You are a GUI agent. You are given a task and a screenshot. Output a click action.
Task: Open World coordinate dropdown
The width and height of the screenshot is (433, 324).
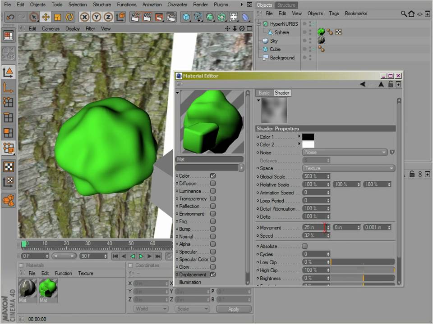tap(151, 309)
